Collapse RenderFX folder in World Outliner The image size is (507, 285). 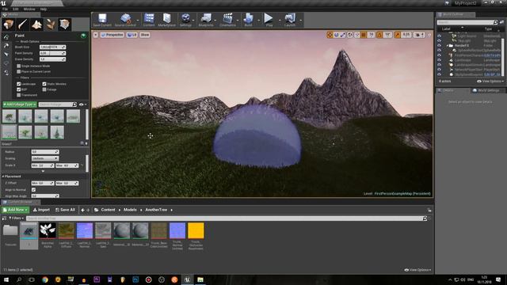[x=448, y=46]
